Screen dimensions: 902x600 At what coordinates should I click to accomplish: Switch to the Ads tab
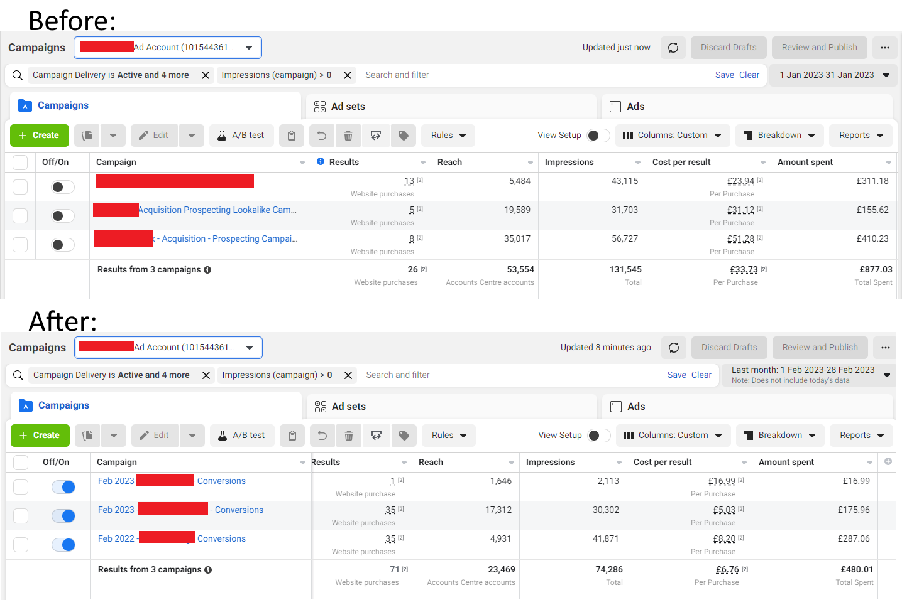click(x=634, y=106)
